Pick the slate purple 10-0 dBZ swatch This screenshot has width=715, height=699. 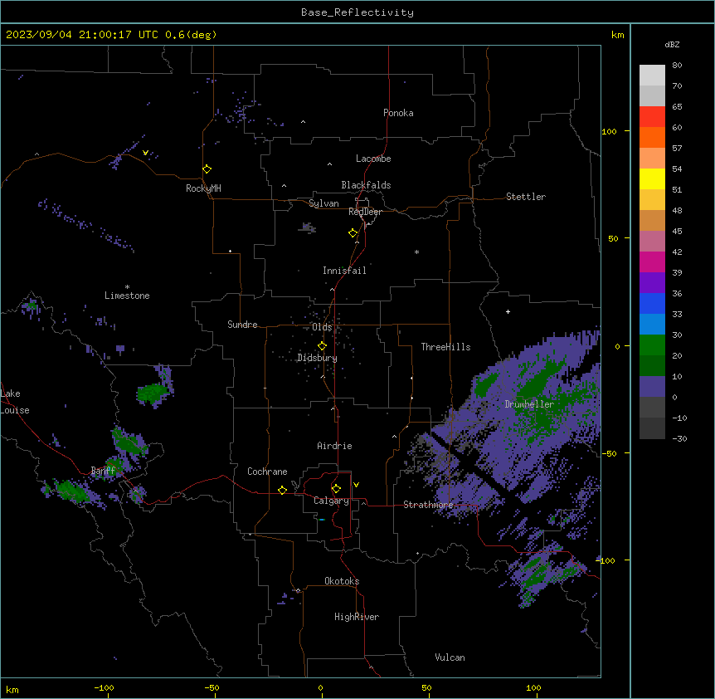pyautogui.click(x=652, y=387)
